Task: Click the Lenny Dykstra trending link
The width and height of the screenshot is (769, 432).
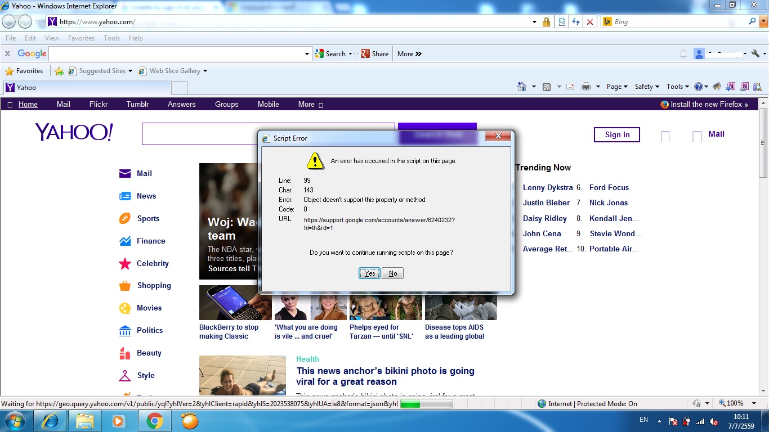Action: click(x=548, y=187)
